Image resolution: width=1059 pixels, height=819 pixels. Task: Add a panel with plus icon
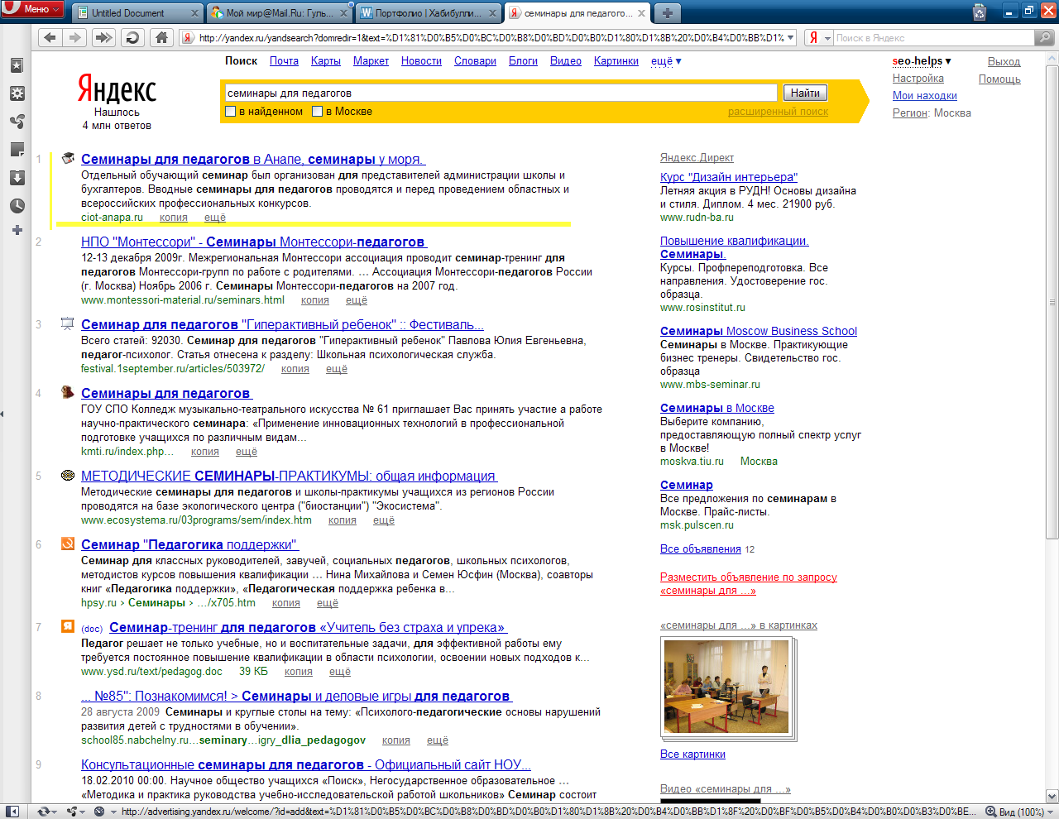[x=17, y=230]
